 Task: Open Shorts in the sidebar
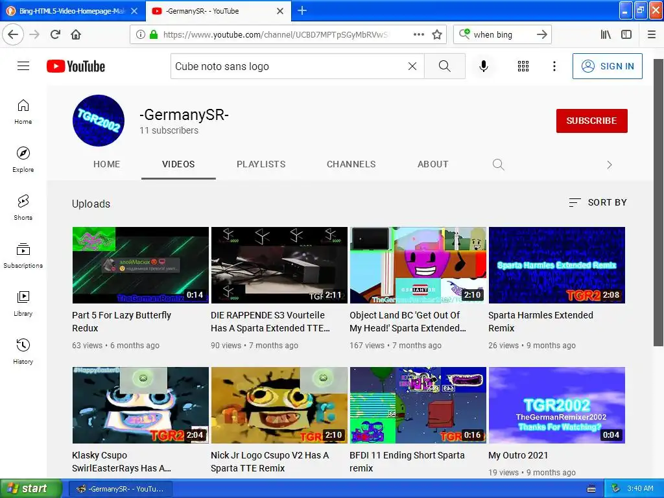point(23,207)
